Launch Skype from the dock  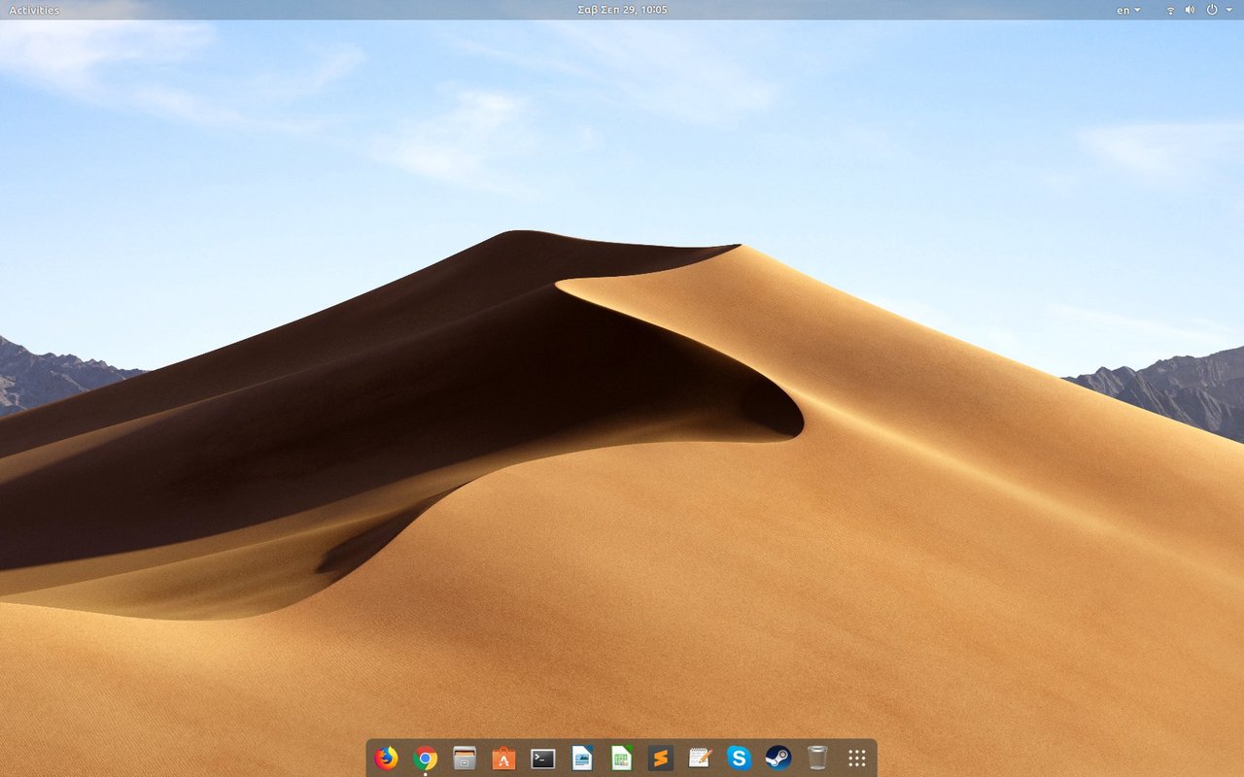point(739,758)
